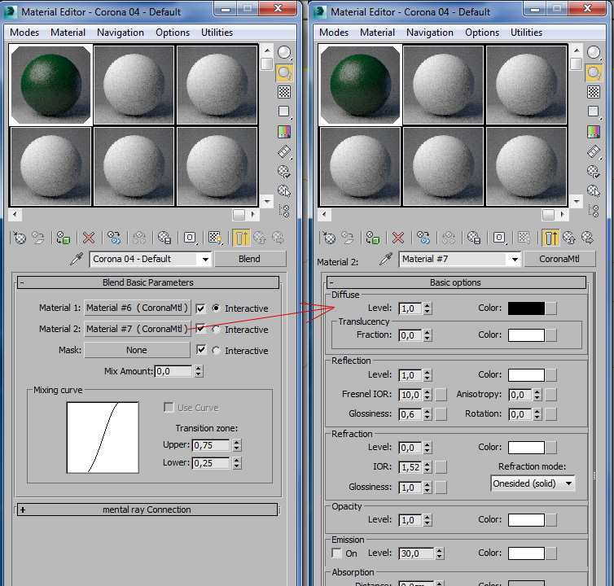Click Video Color Check icon in left editor
Screen dimensions: 614x586
click(x=284, y=130)
